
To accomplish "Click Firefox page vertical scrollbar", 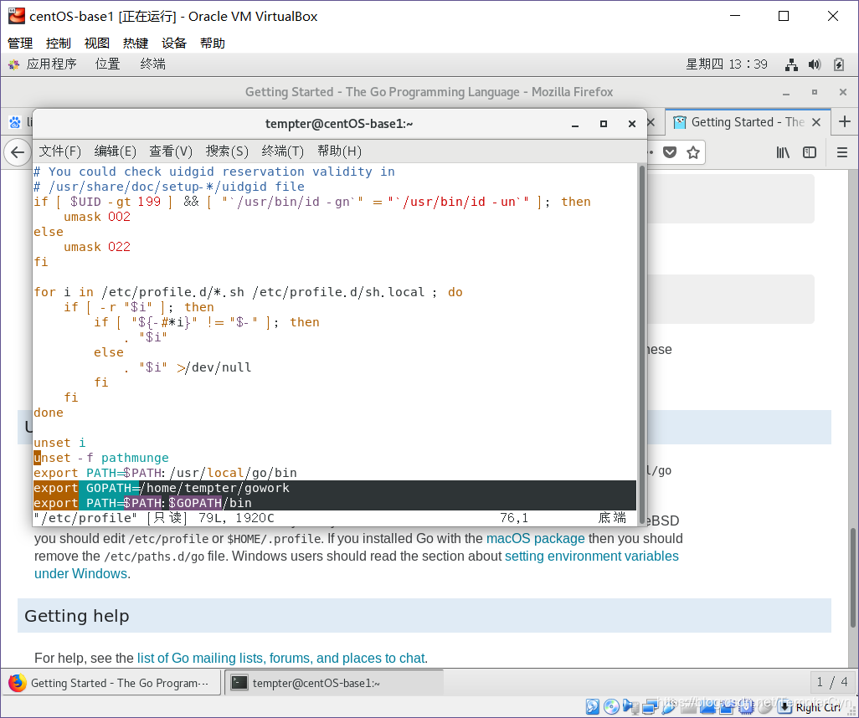I will (852, 577).
